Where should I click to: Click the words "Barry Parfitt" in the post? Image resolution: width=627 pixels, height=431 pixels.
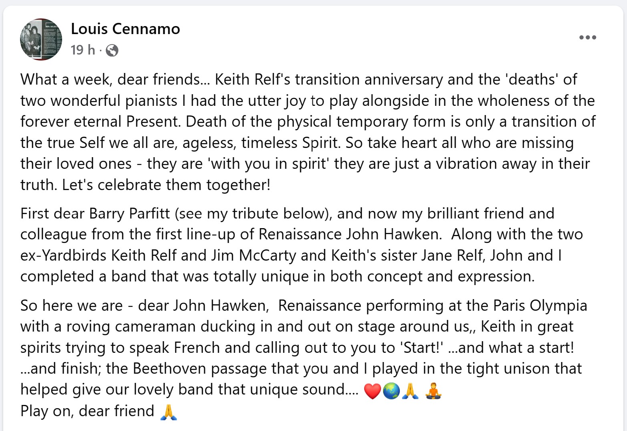point(129,214)
